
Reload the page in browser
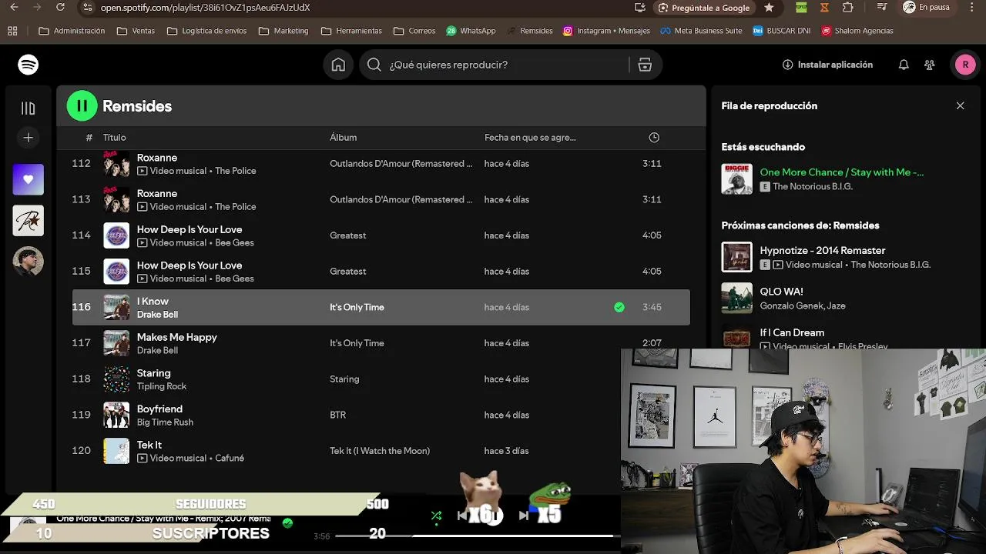click(x=61, y=8)
